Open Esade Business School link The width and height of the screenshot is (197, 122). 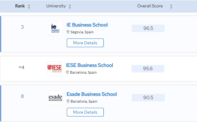(x=92, y=94)
